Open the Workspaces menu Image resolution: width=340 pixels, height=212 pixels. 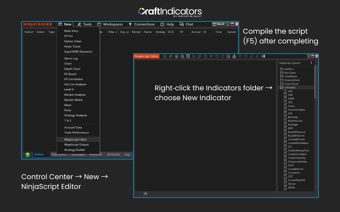pyautogui.click(x=110, y=24)
